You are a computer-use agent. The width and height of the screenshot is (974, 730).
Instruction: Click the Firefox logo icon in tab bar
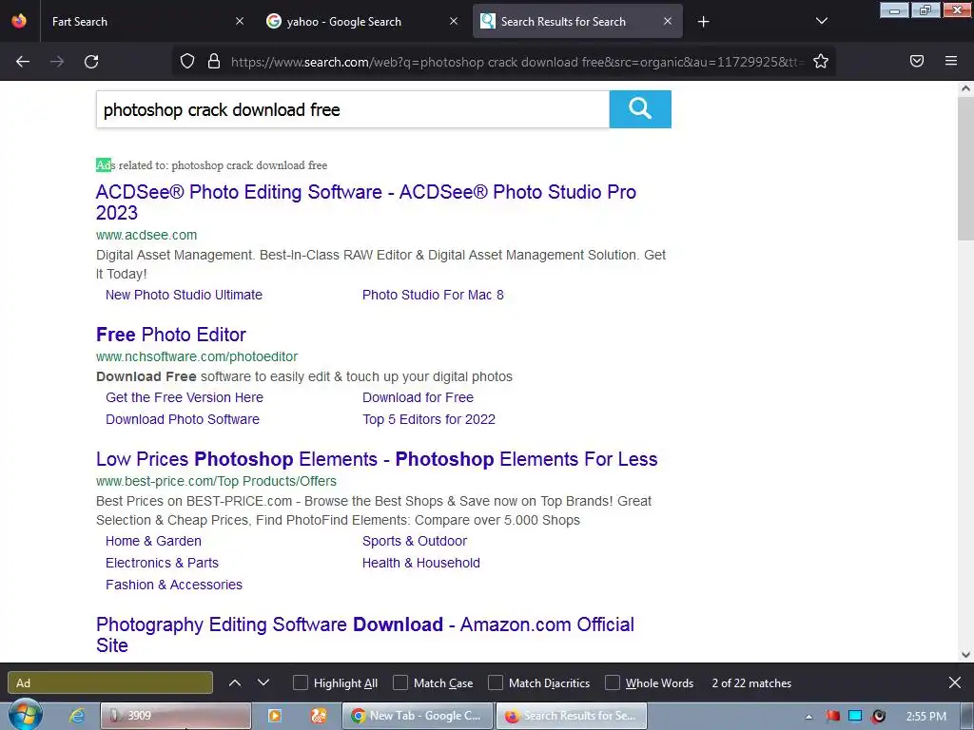[19, 21]
